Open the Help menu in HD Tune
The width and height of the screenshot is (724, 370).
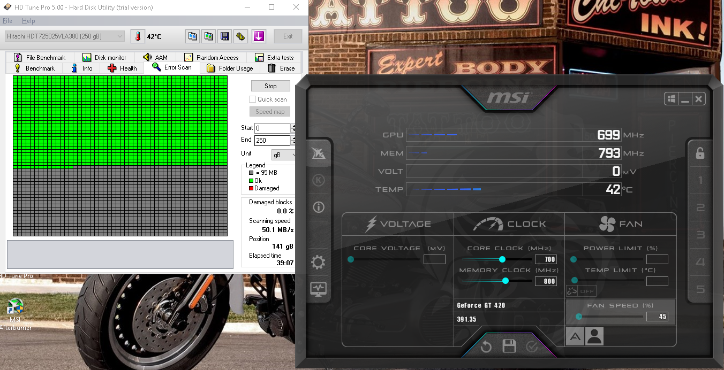point(28,21)
